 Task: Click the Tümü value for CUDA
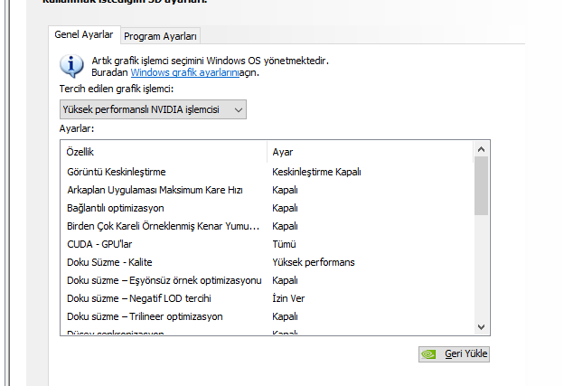(x=284, y=244)
